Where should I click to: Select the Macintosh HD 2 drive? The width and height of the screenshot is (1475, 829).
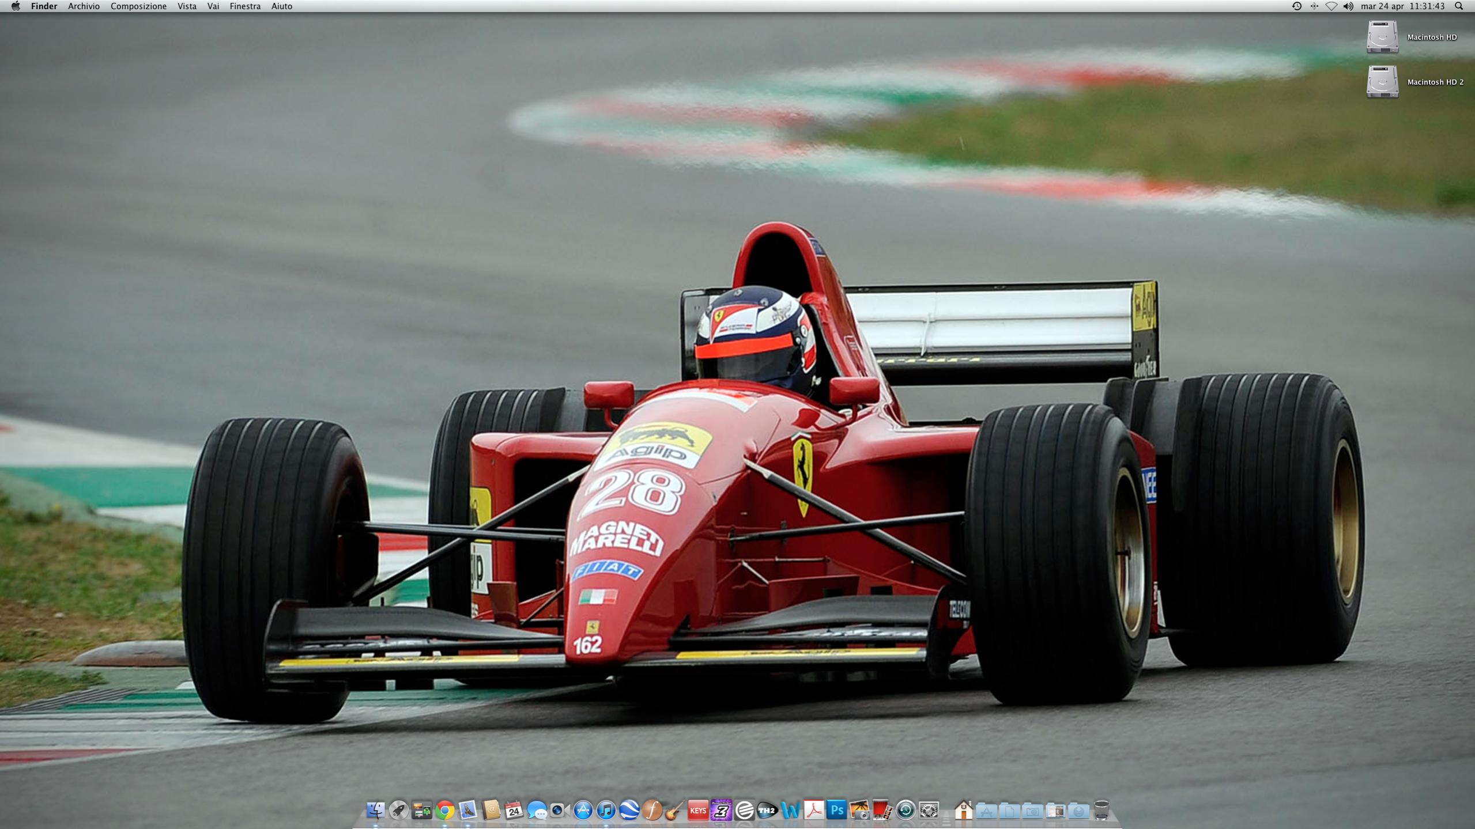pyautogui.click(x=1382, y=82)
